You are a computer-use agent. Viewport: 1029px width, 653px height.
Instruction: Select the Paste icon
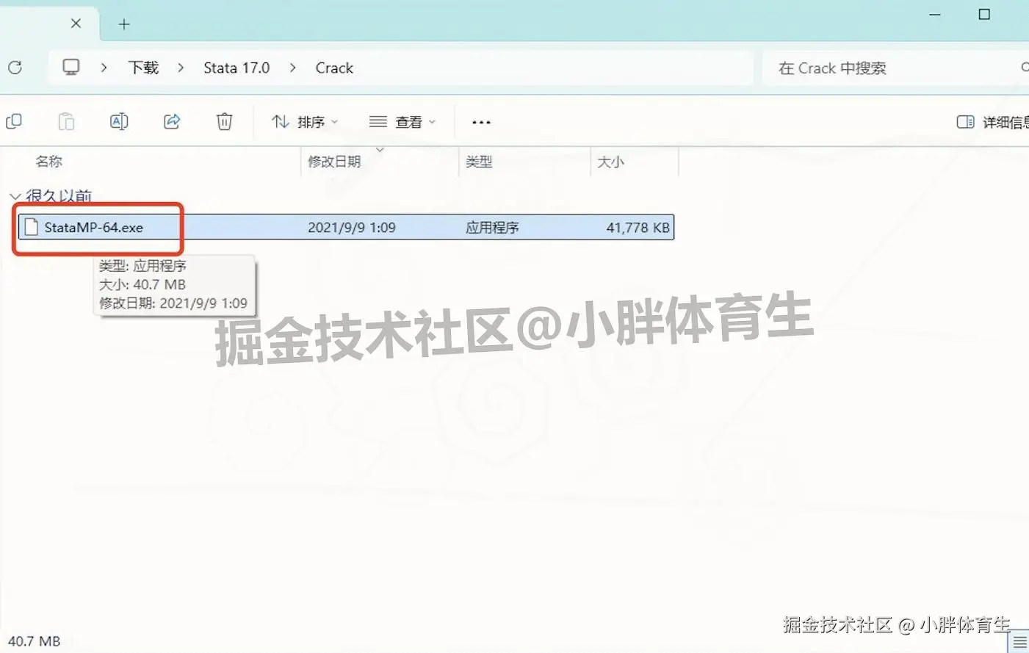[66, 121]
